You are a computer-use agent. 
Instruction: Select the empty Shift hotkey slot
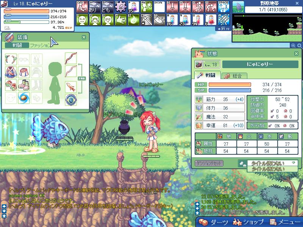[159, 6]
